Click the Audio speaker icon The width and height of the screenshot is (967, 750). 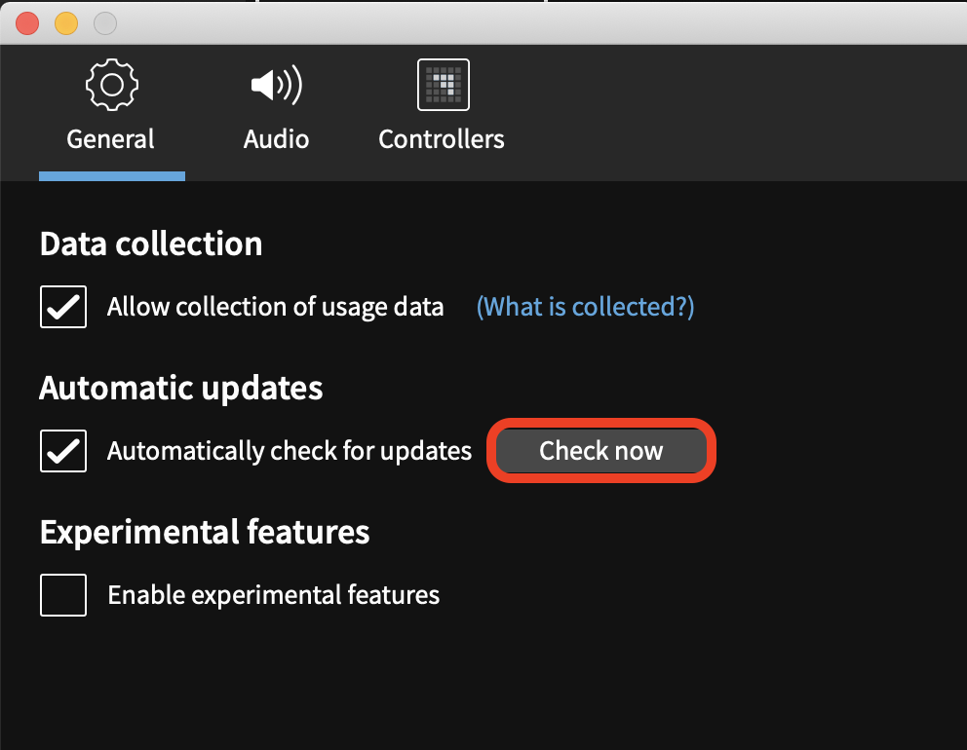pos(276,85)
